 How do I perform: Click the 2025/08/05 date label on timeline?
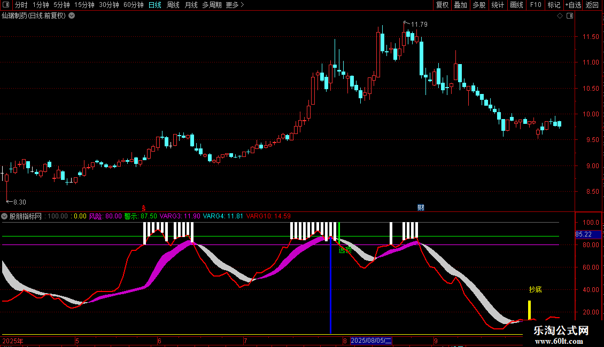371,341
